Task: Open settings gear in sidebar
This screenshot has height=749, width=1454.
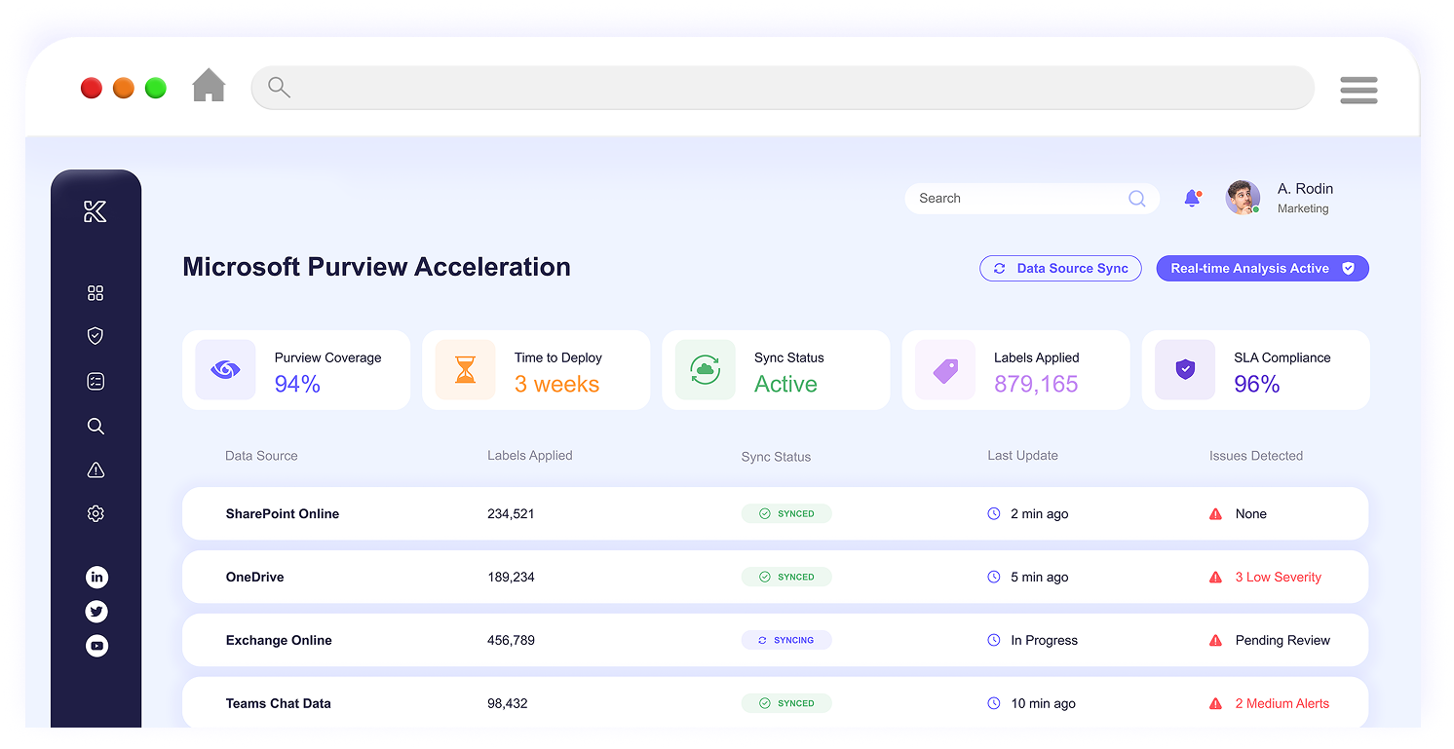Action: click(96, 513)
